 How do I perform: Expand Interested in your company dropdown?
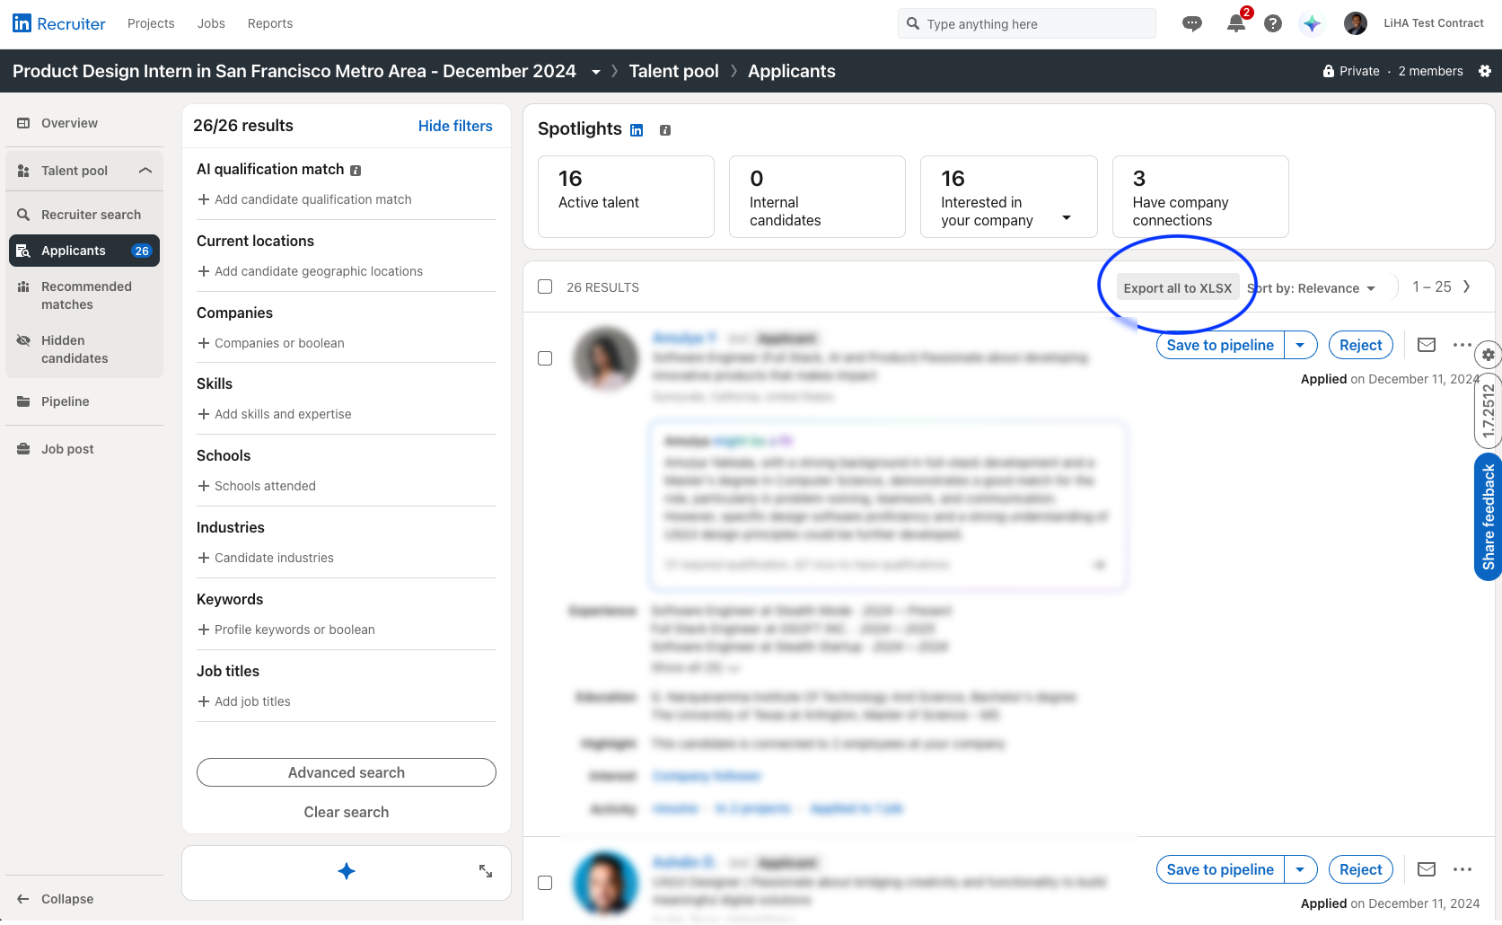tap(1067, 217)
